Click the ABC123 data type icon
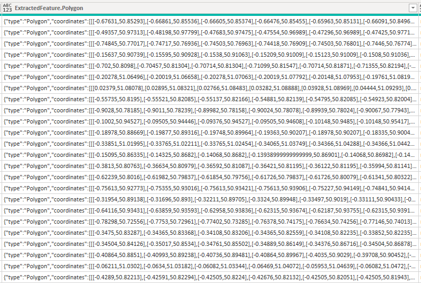Screen dimensions: 421x283 (7, 7)
